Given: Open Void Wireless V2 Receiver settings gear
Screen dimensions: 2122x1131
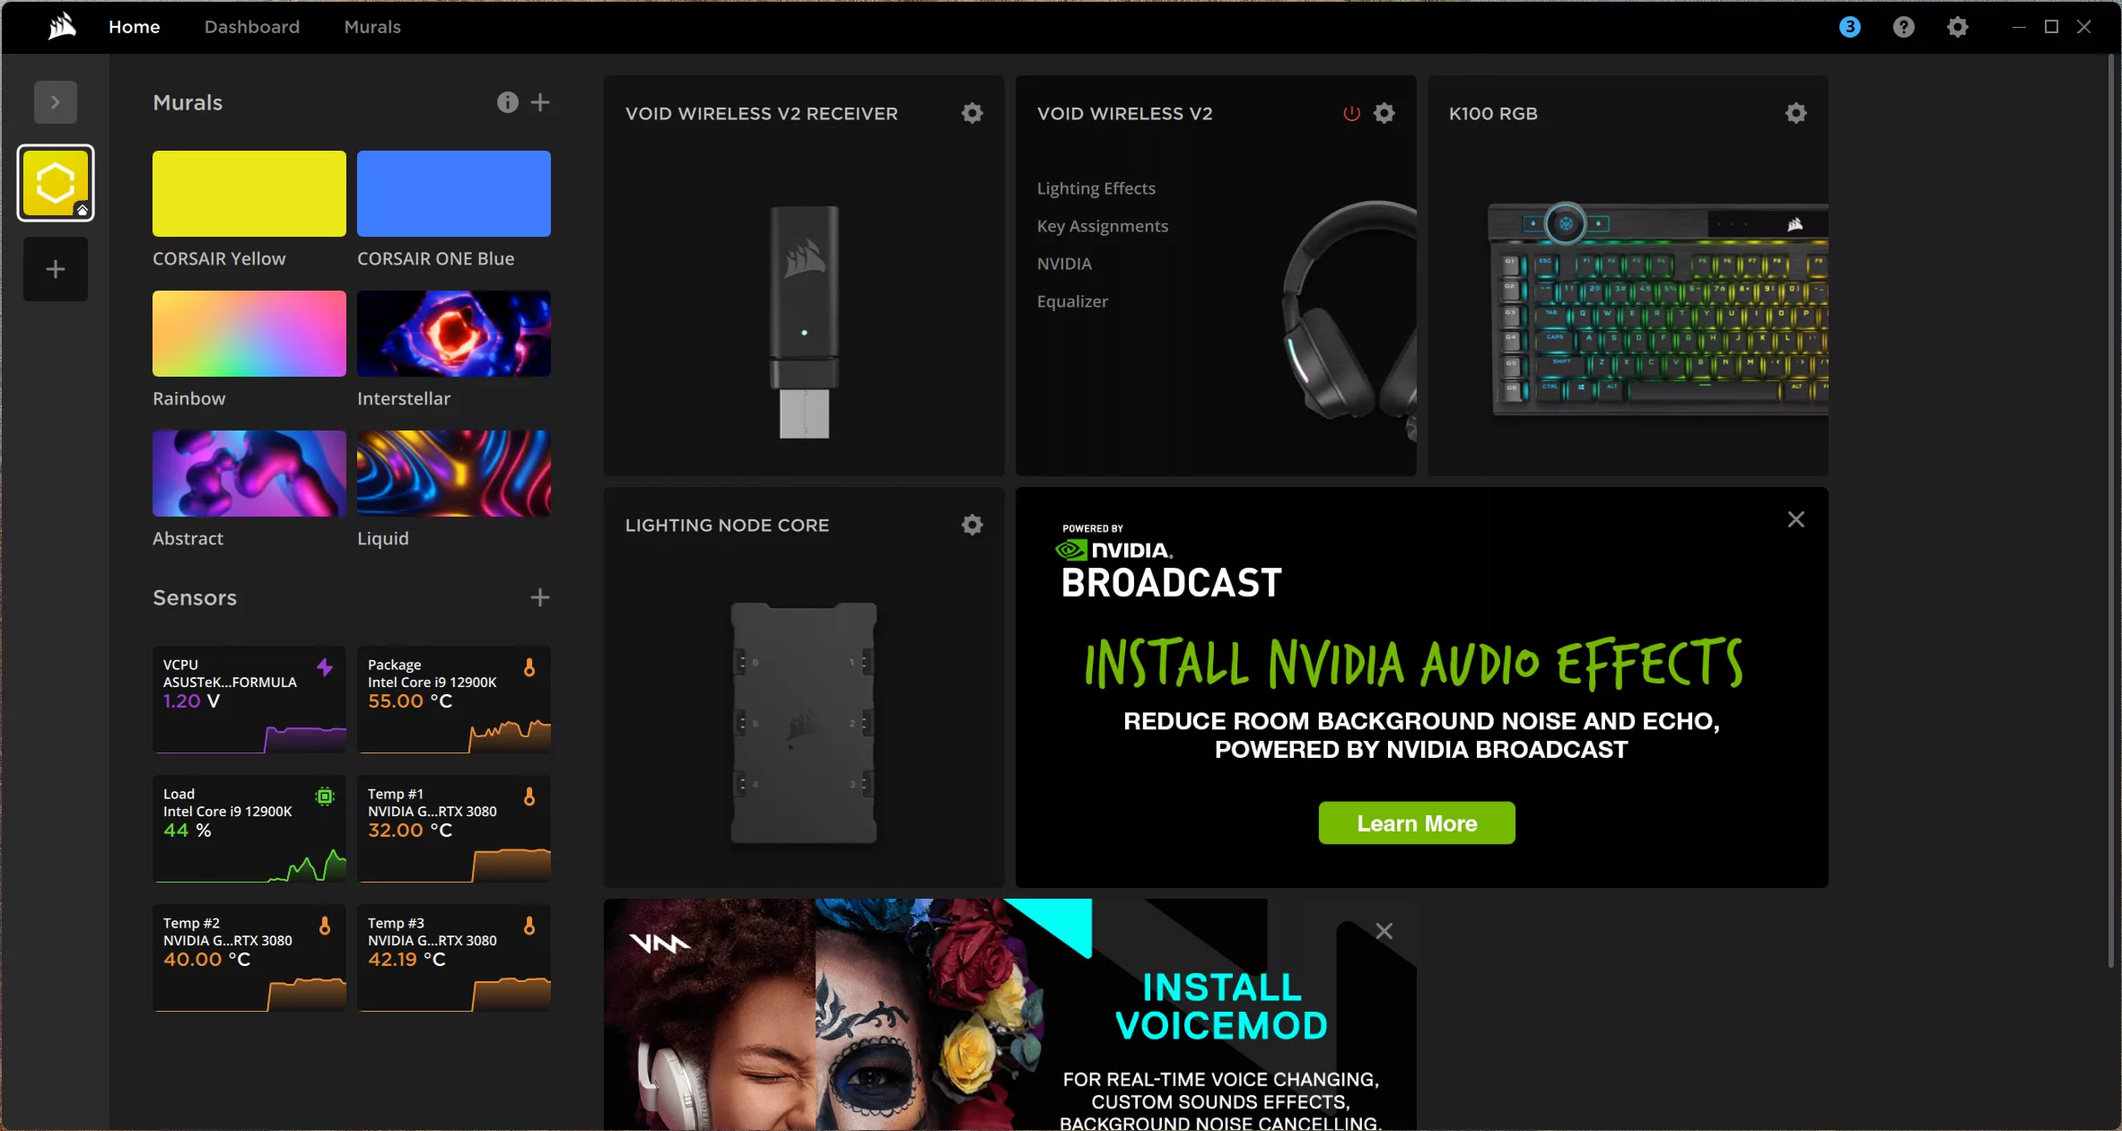Looking at the screenshot, I should pyautogui.click(x=973, y=113).
